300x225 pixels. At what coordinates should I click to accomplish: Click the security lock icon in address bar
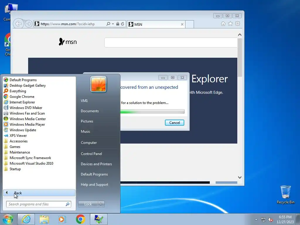(x=118, y=24)
